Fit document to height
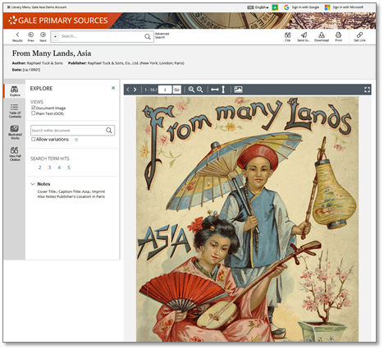Screen dimensions: 384x350 pos(223,90)
